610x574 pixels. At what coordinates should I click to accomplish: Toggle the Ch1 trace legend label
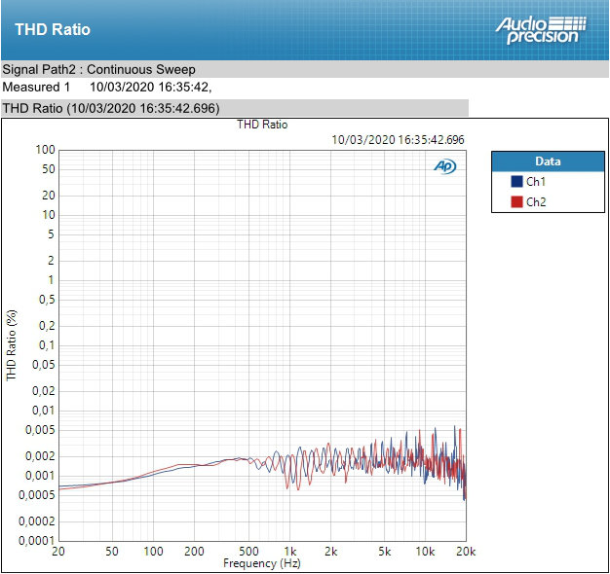pyautogui.click(x=536, y=182)
